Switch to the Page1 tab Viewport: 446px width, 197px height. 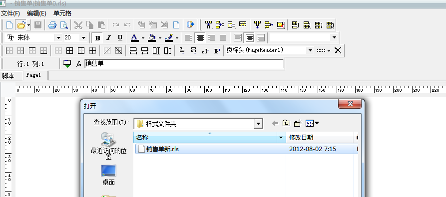tap(33, 75)
